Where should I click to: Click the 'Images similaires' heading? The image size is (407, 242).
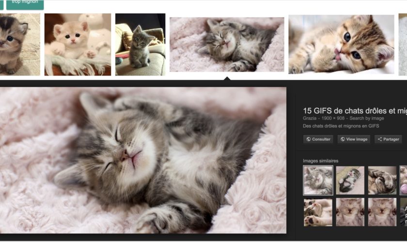[x=321, y=161]
